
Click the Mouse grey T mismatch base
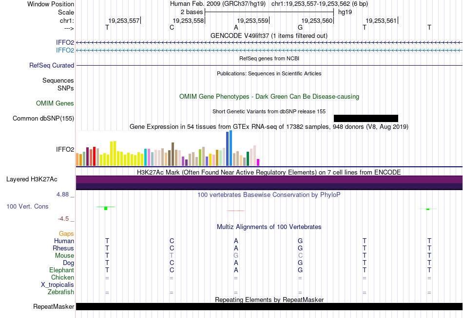pyautogui.click(x=172, y=256)
